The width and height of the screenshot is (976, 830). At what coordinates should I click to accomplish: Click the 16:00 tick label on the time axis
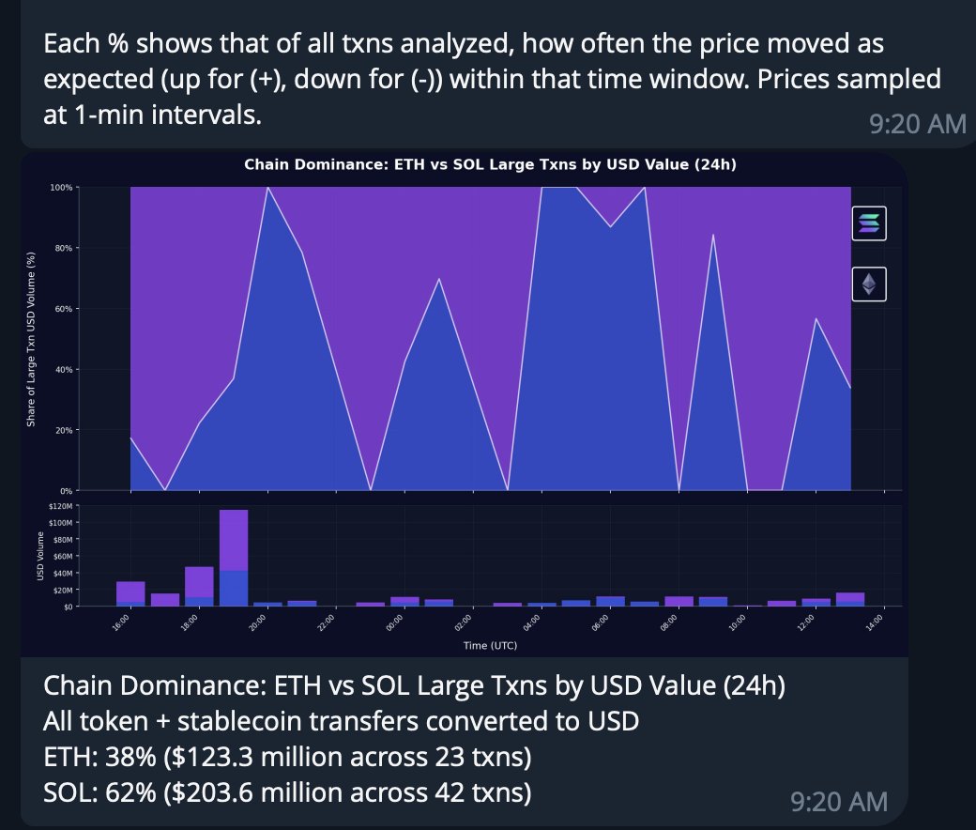[x=124, y=624]
